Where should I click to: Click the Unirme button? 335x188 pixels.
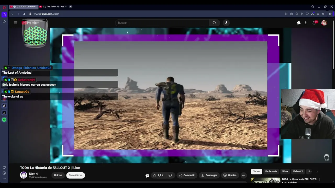tap(58, 175)
